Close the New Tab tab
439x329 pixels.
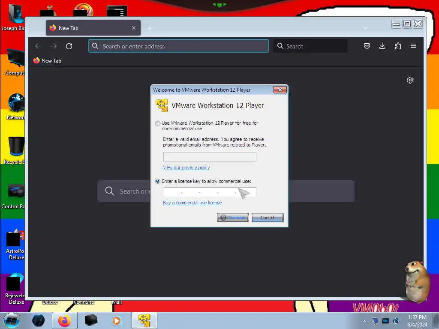(x=134, y=28)
